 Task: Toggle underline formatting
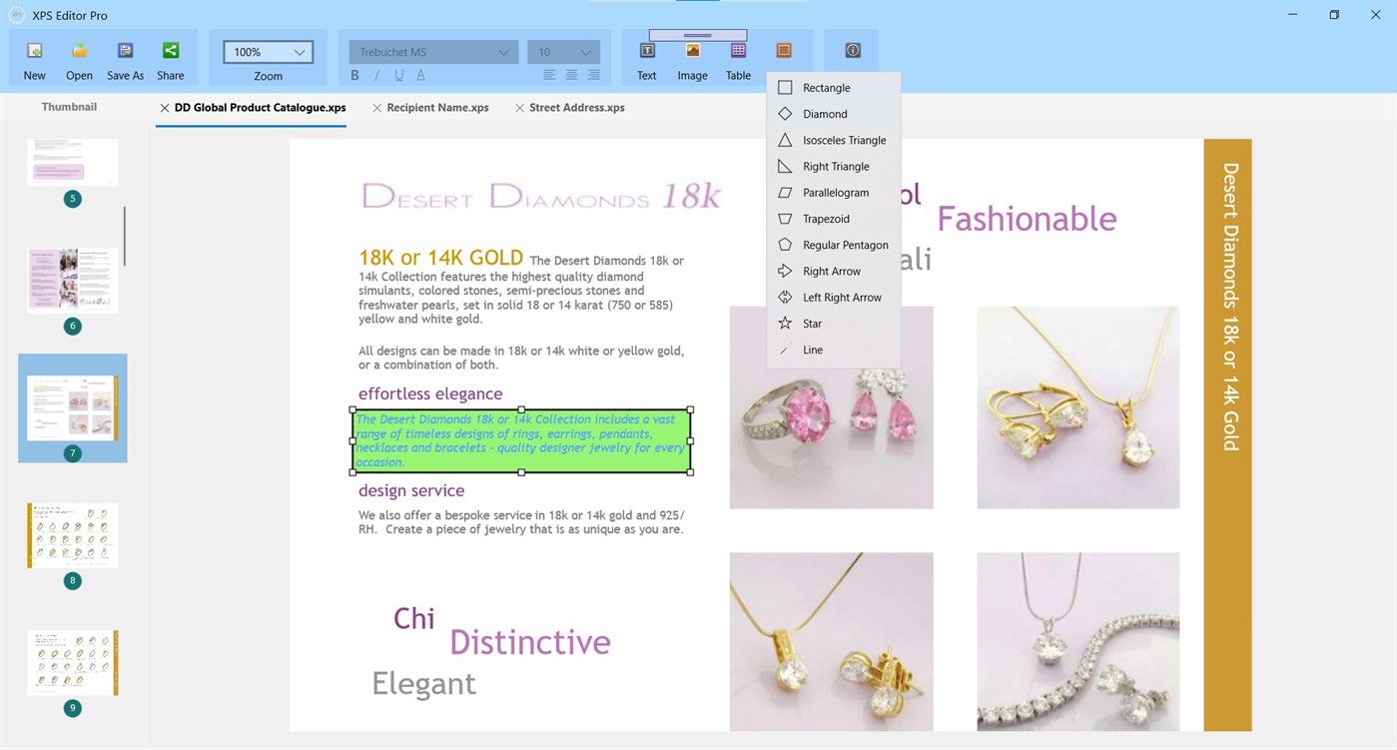(398, 74)
